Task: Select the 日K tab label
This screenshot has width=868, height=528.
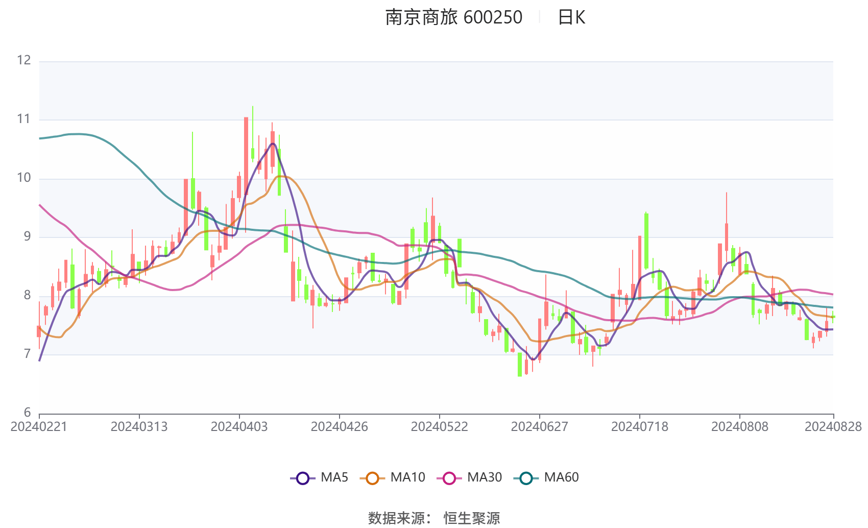Action: coord(571,18)
